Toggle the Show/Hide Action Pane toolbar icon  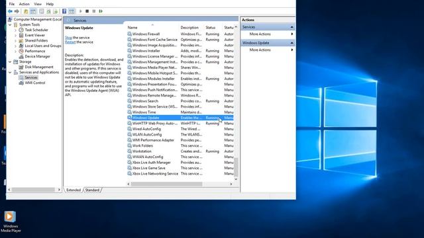[72, 11]
